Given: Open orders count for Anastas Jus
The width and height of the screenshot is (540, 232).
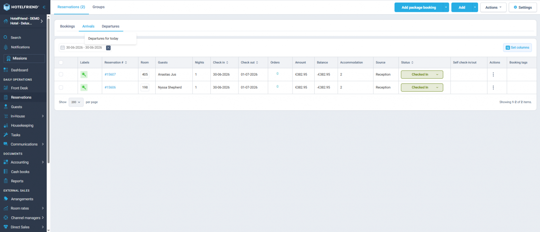Looking at the screenshot, I should coord(277,74).
